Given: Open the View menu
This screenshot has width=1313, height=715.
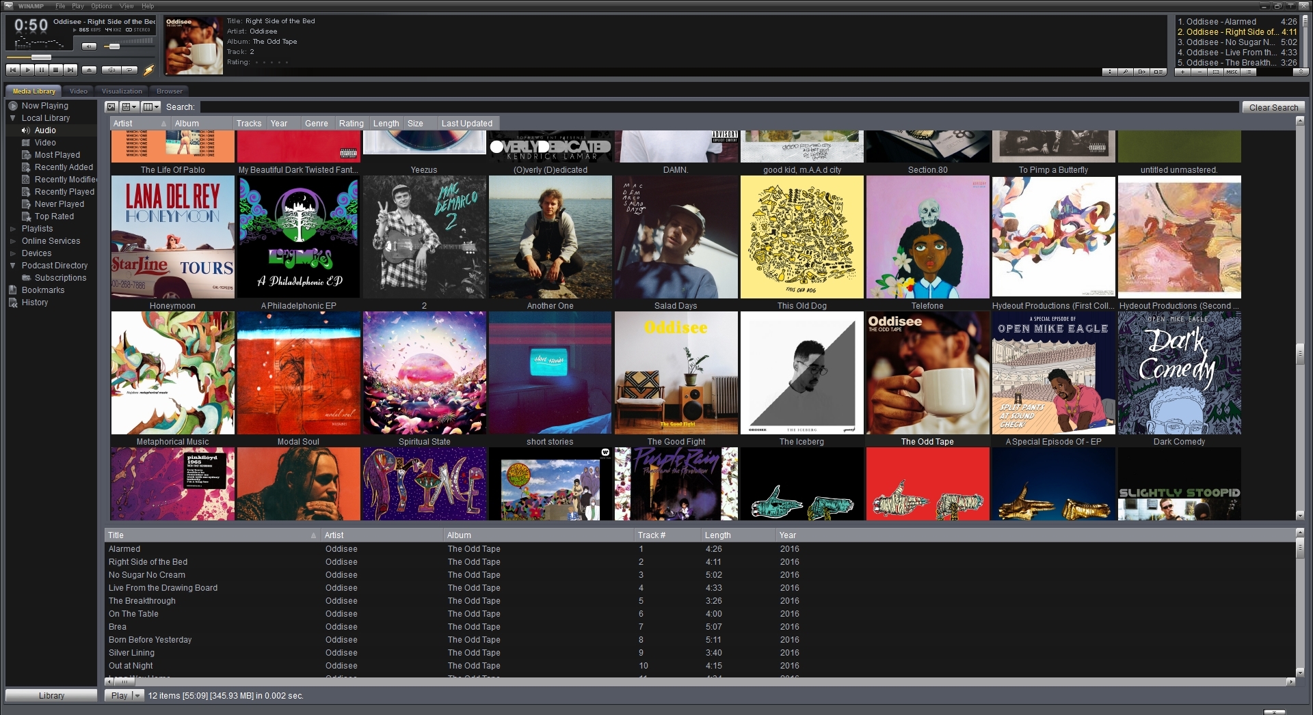Looking at the screenshot, I should pyautogui.click(x=127, y=6).
